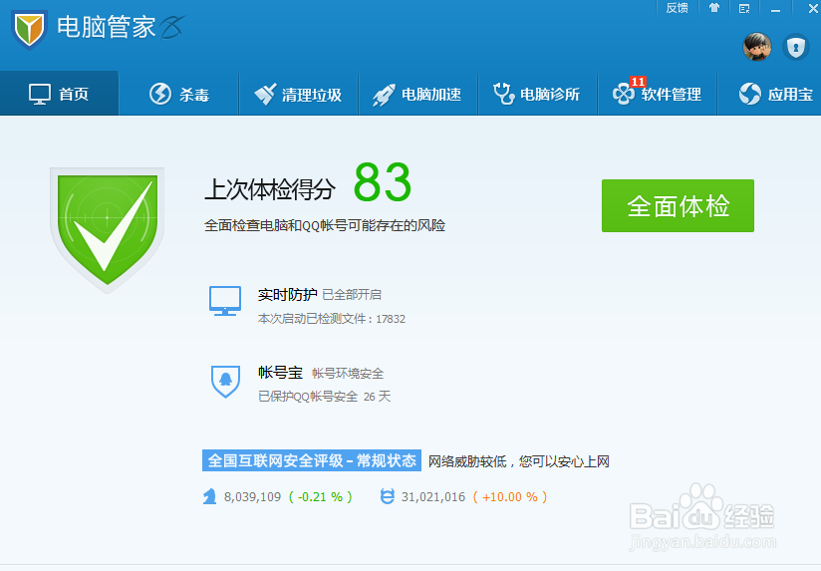Click the user avatar picture

[756, 47]
